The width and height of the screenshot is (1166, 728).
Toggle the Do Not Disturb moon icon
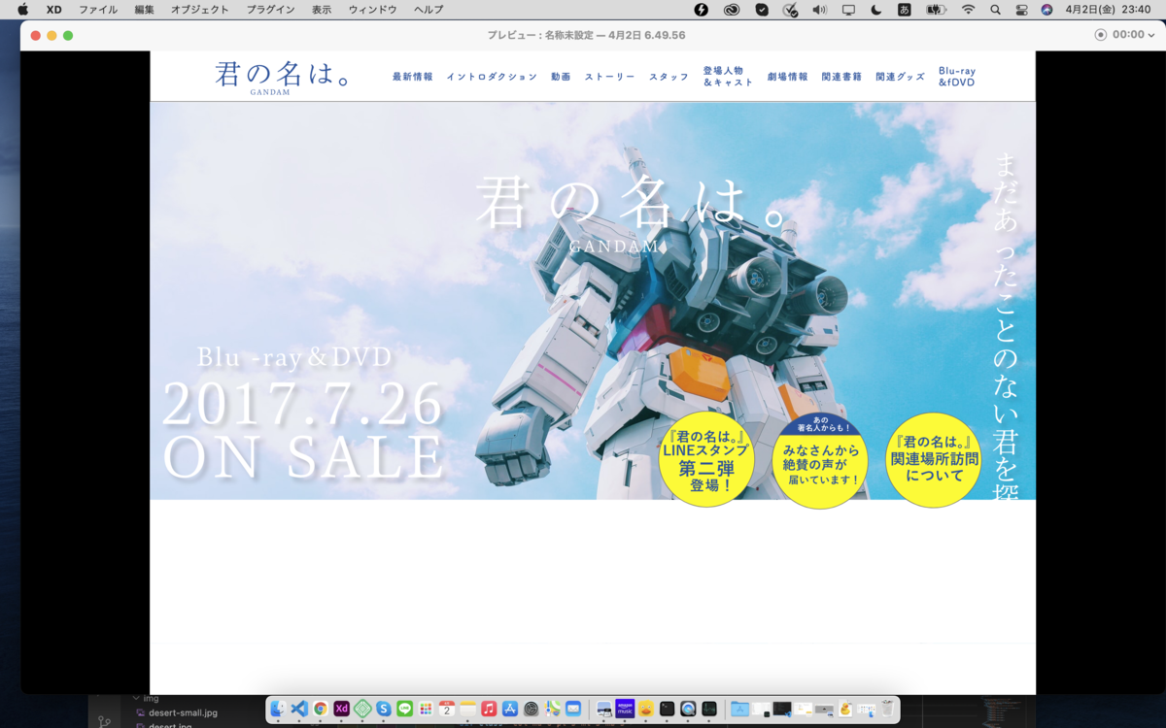click(x=876, y=9)
